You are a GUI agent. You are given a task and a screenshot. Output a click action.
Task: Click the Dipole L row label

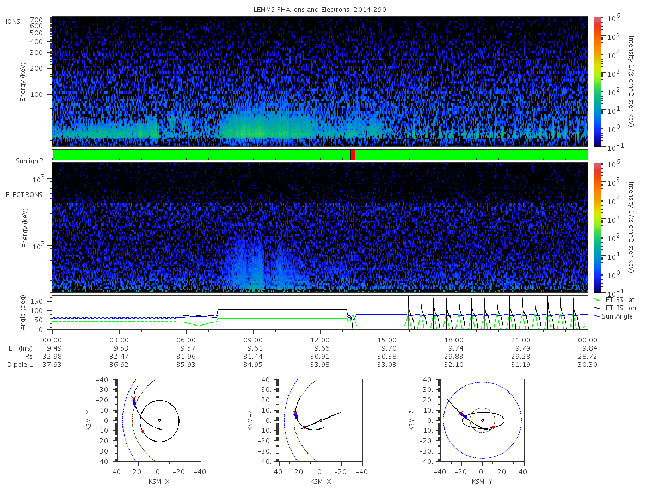(x=20, y=365)
